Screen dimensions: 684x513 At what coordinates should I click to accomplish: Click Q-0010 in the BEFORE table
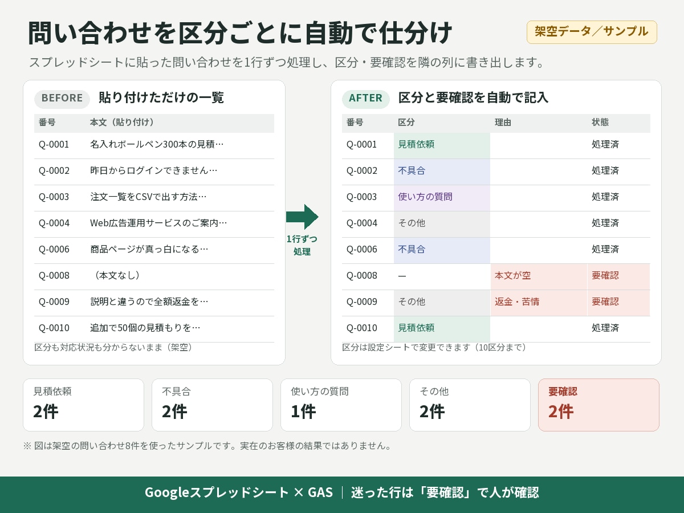(x=54, y=328)
